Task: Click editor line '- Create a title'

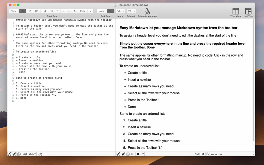Action: [x=28, y=57]
